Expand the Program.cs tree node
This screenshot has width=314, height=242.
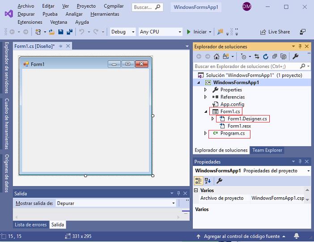pyautogui.click(x=205, y=133)
